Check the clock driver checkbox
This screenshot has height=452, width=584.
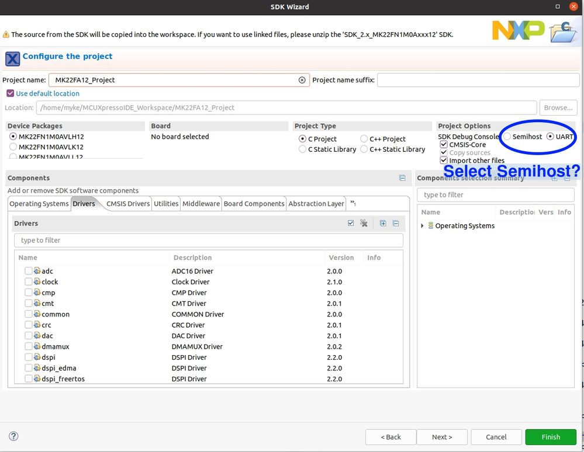[x=28, y=281]
